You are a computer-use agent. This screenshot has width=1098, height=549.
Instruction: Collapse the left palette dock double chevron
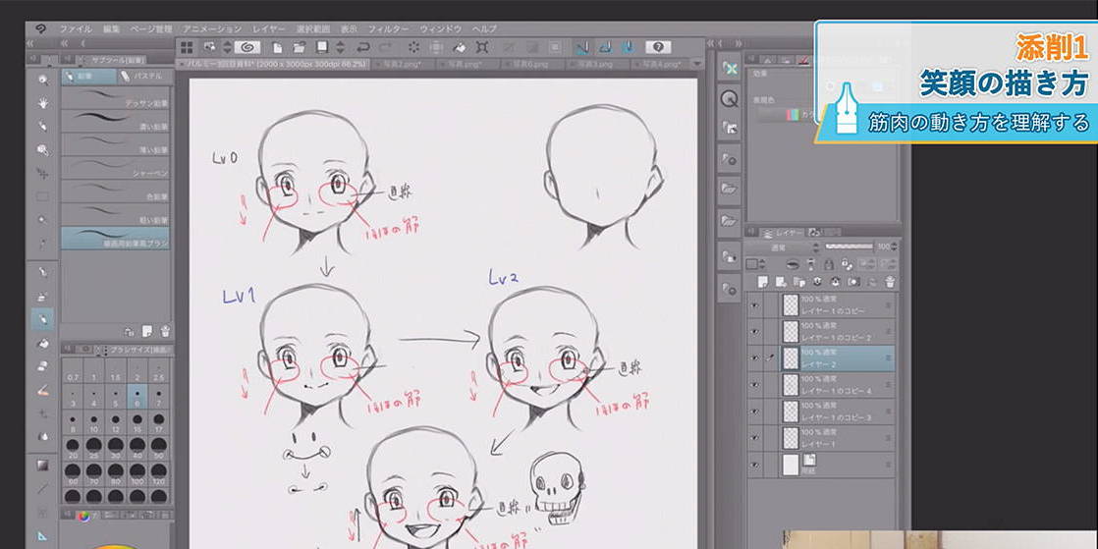(x=30, y=43)
